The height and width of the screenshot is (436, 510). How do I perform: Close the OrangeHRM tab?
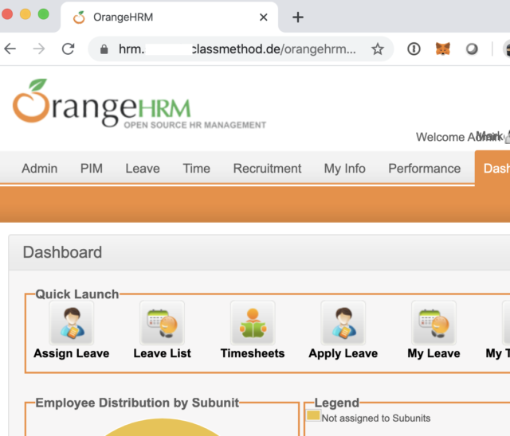coord(264,18)
